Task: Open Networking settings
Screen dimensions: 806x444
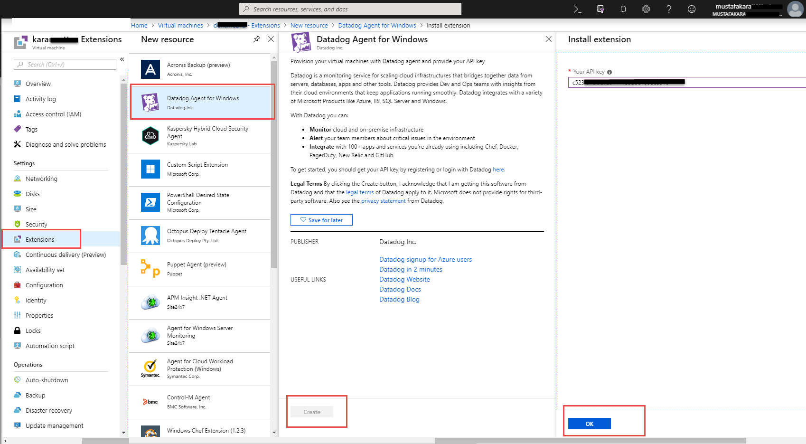Action: pyautogui.click(x=41, y=179)
